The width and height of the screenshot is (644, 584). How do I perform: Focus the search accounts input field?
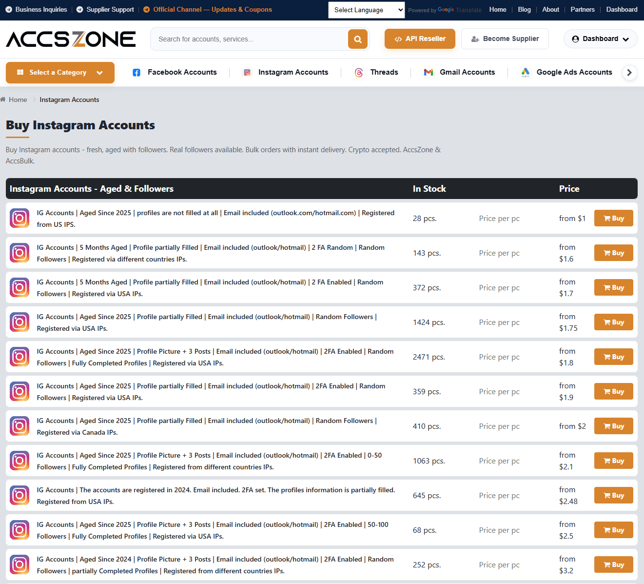(250, 39)
